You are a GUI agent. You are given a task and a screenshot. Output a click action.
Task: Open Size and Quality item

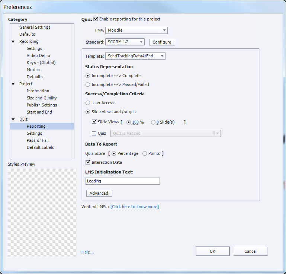(42, 98)
